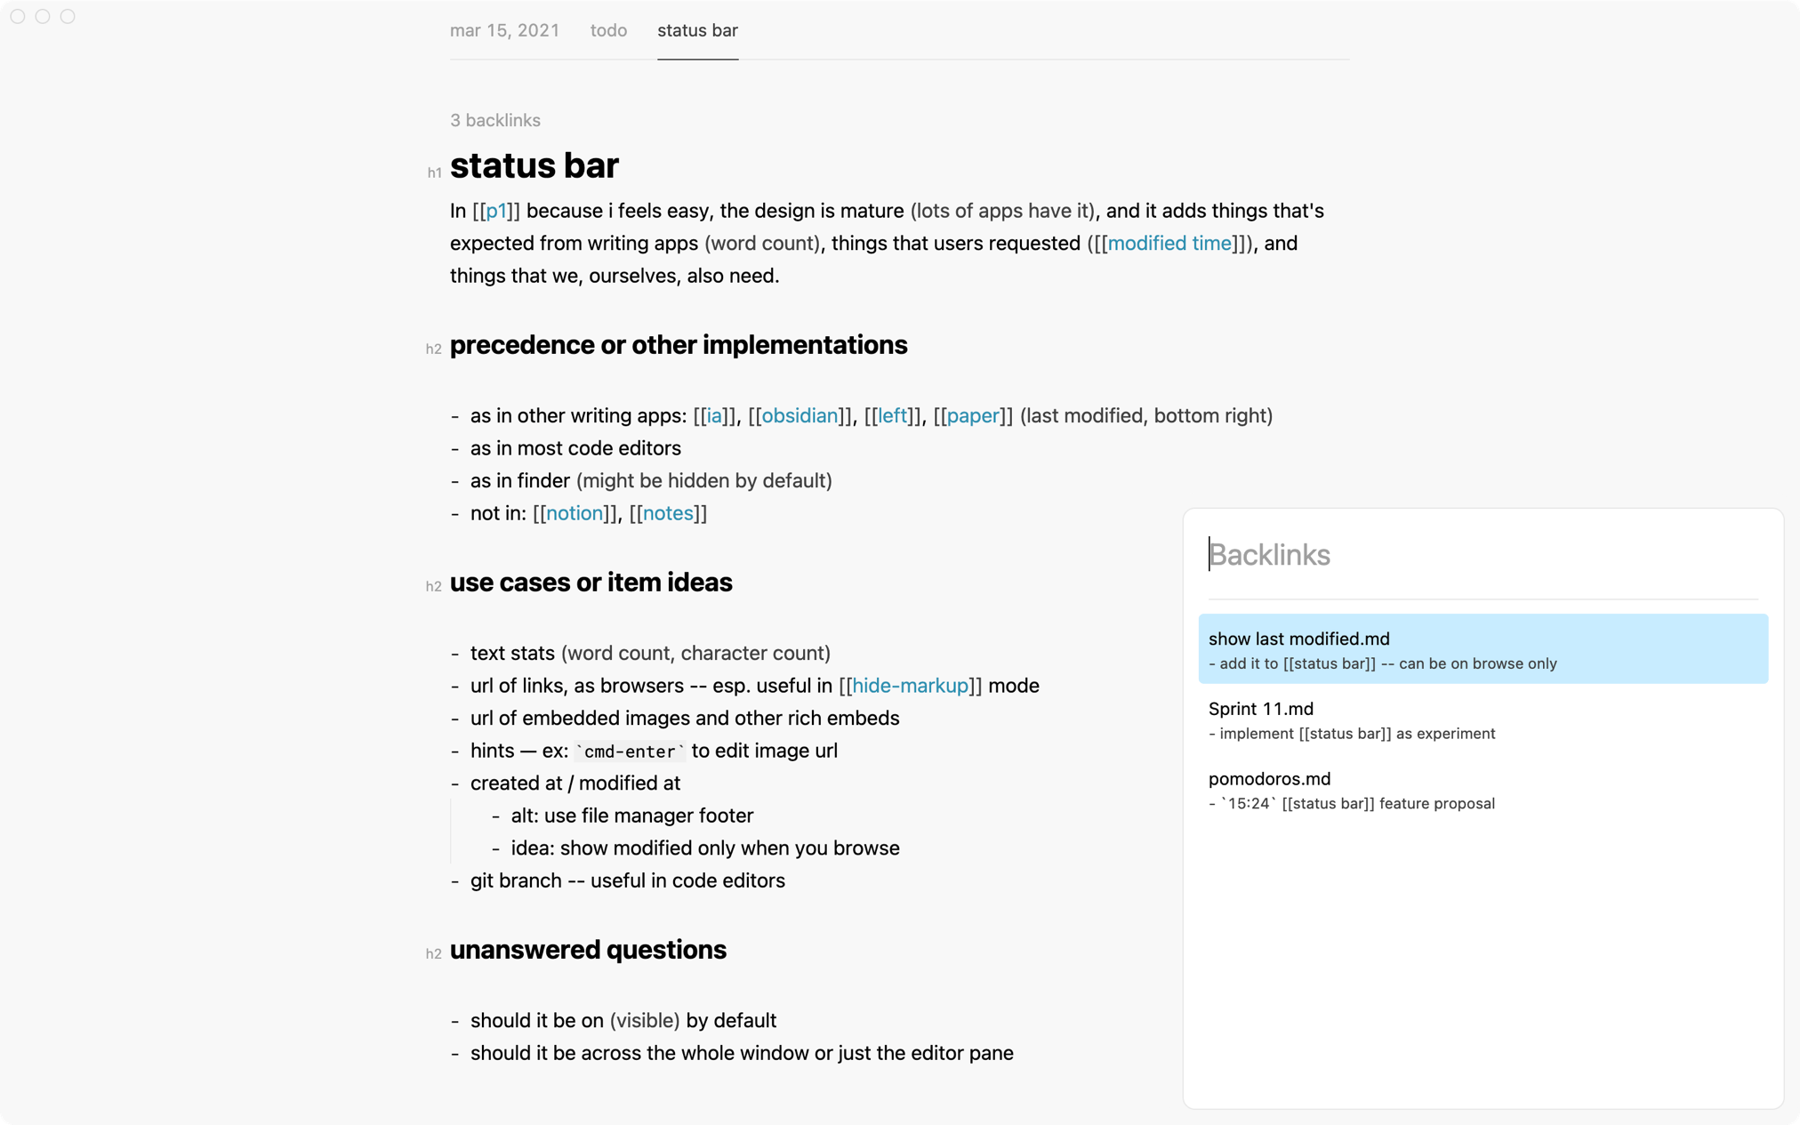Screen dimensions: 1800x1125
Task: Open the "mar 15, 2021" tab
Action: click(504, 29)
